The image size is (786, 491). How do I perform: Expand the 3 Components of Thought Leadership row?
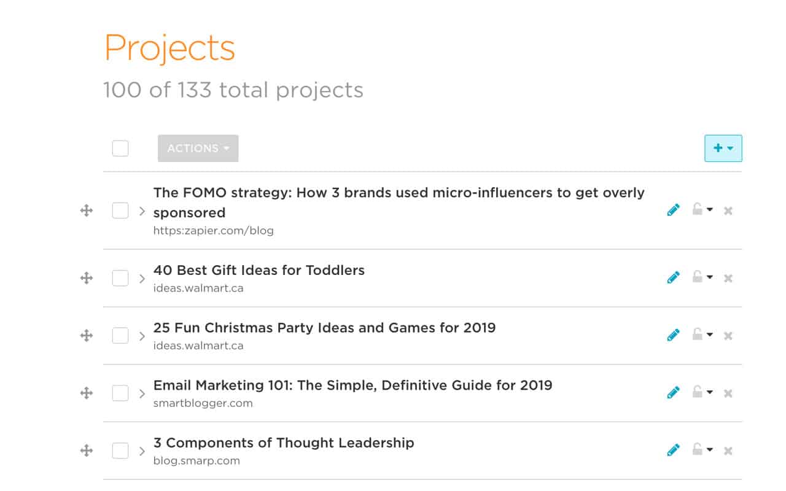(x=142, y=450)
